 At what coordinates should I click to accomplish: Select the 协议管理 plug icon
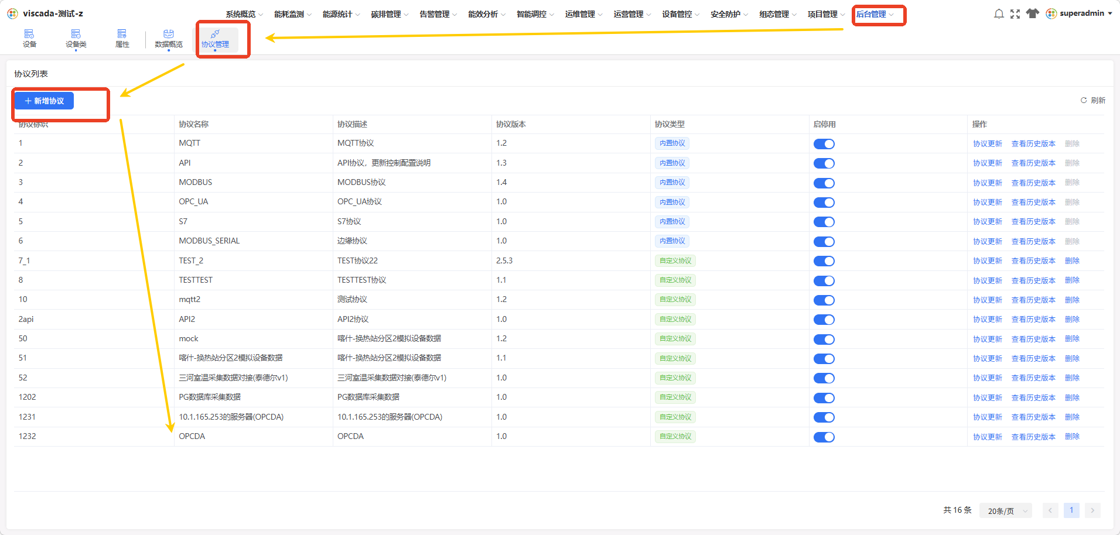pos(215,34)
